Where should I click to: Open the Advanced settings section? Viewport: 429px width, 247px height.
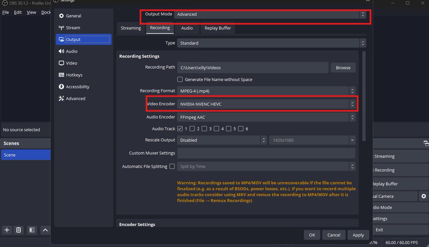coord(75,98)
